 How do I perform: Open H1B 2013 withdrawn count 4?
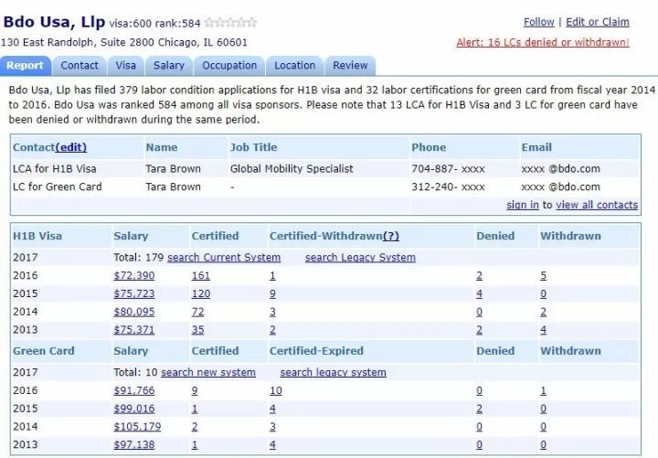pos(543,330)
